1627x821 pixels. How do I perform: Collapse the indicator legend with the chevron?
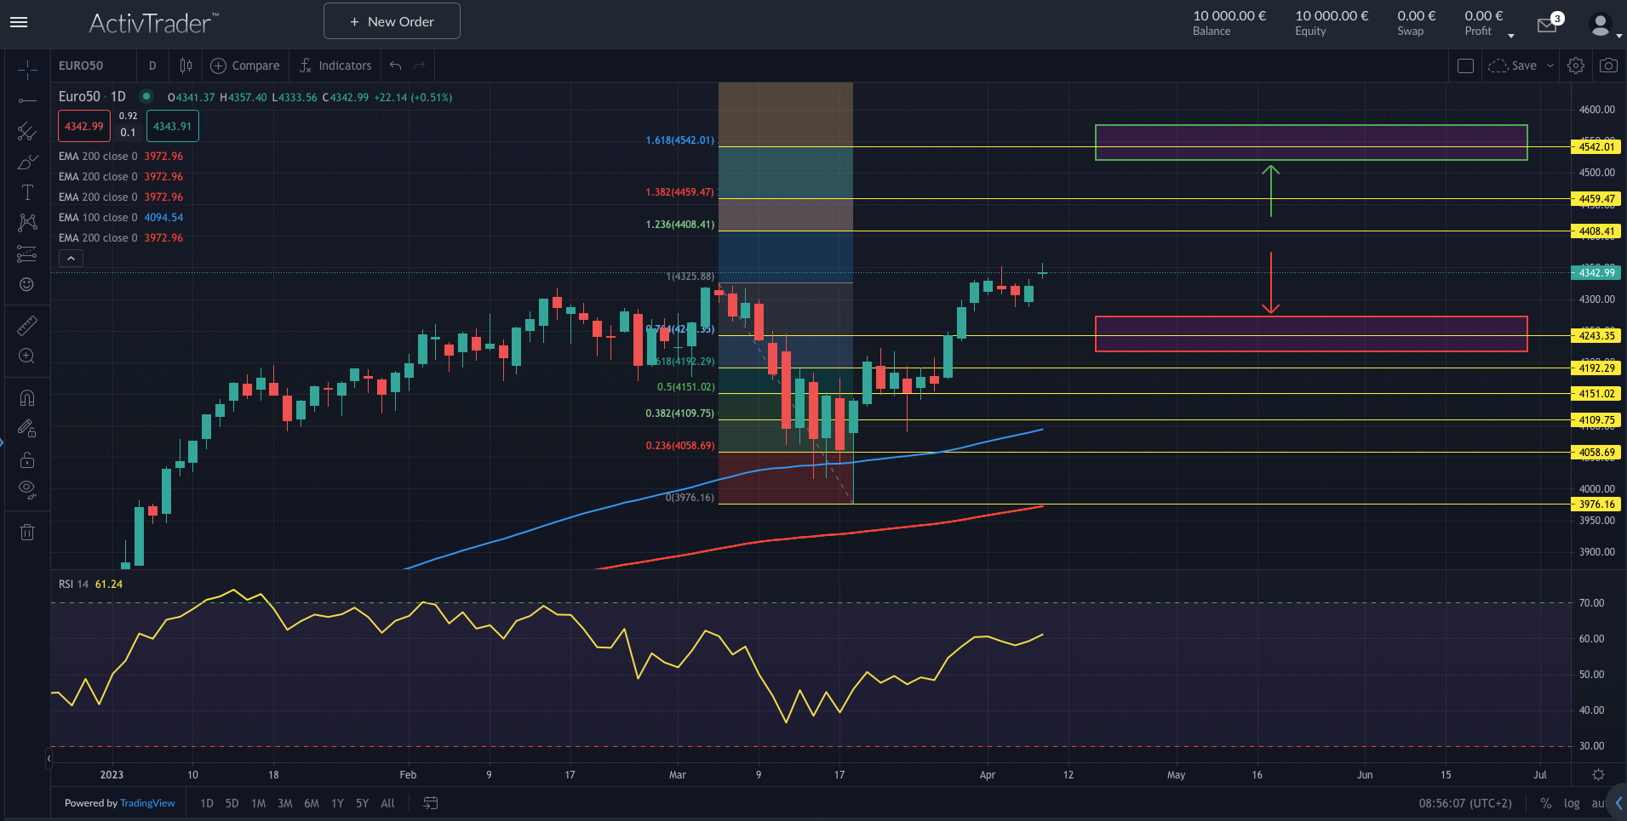pyautogui.click(x=71, y=258)
